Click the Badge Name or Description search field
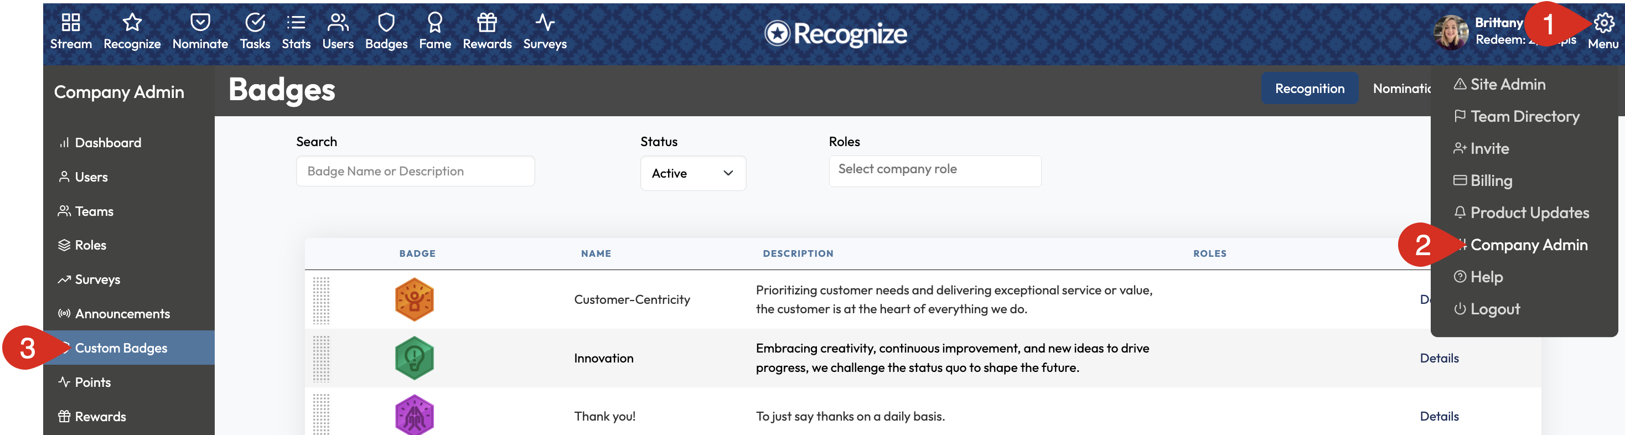Screen dimensions: 1625x435 pos(415,172)
